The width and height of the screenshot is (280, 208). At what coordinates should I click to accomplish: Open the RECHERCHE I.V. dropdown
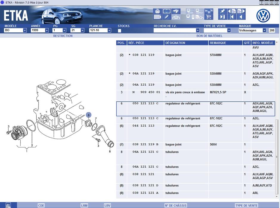click(x=198, y=30)
